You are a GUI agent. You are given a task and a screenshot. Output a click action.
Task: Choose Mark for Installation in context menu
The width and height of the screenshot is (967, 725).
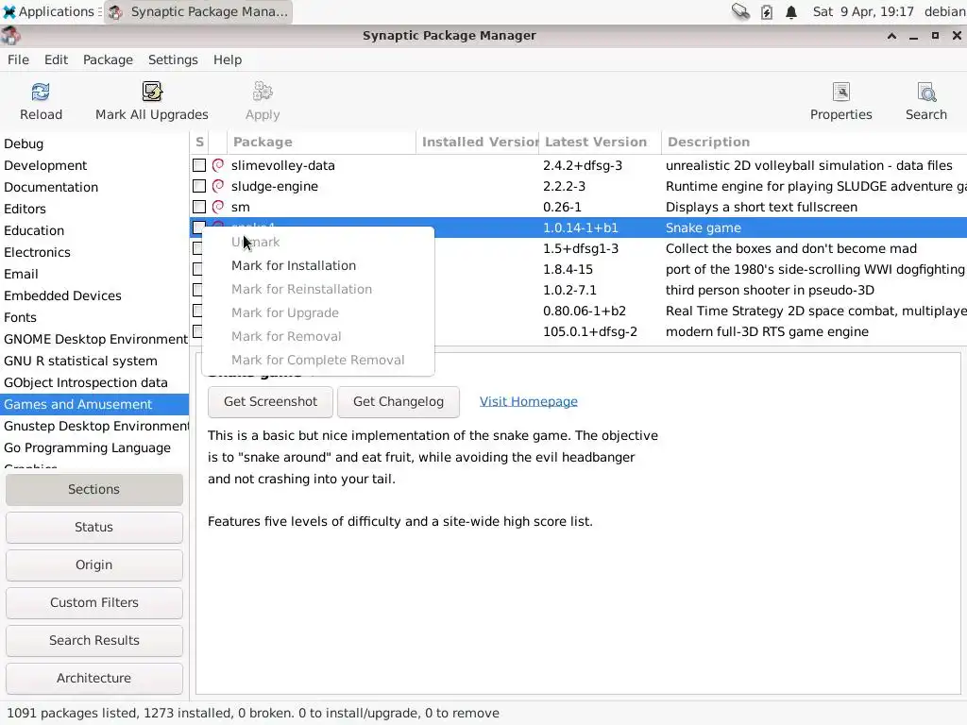318,265
